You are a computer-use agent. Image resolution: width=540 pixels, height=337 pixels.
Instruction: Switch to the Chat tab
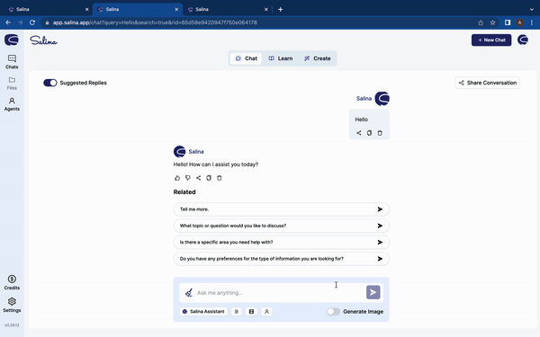[246, 58]
